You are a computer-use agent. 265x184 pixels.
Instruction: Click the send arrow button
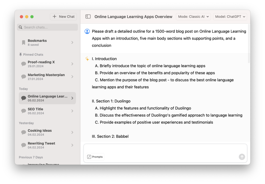(242, 157)
